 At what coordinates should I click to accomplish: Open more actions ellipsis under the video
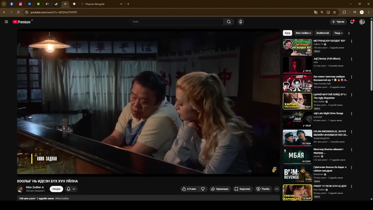(277, 189)
